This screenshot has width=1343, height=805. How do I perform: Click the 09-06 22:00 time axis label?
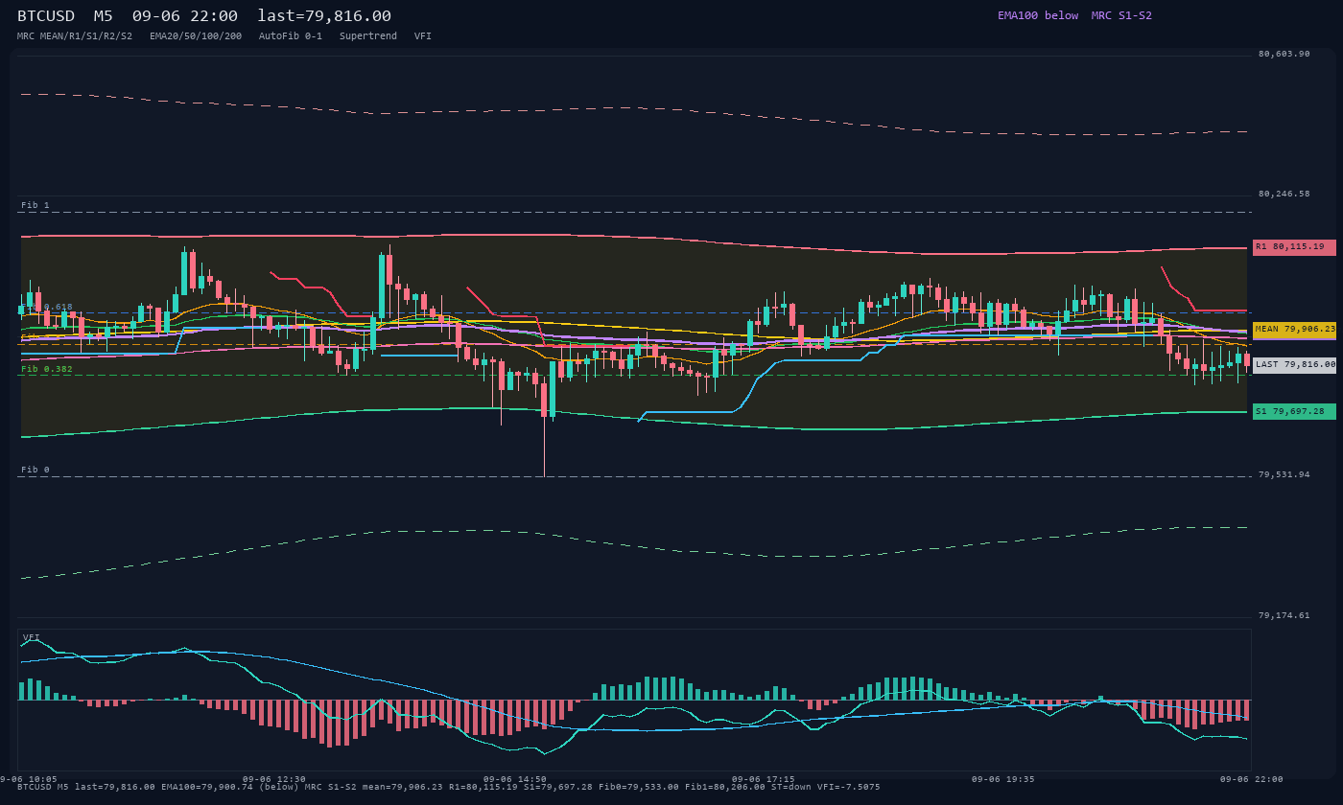pyautogui.click(x=1251, y=779)
